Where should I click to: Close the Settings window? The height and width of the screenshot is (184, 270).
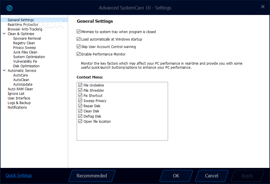click(263, 7)
